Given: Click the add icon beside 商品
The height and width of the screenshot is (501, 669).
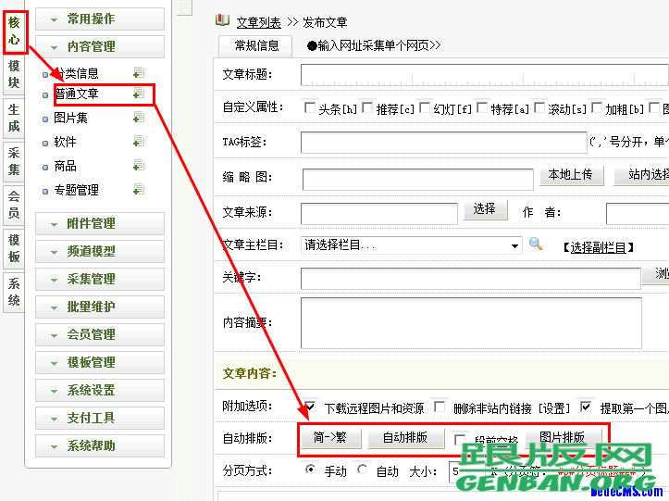Looking at the screenshot, I should coord(138,165).
